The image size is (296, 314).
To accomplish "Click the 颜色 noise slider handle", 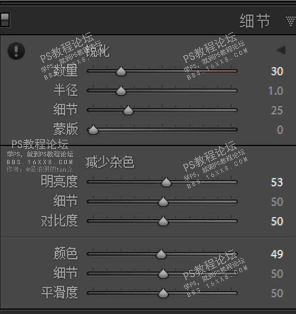I will pyautogui.click(x=161, y=254).
